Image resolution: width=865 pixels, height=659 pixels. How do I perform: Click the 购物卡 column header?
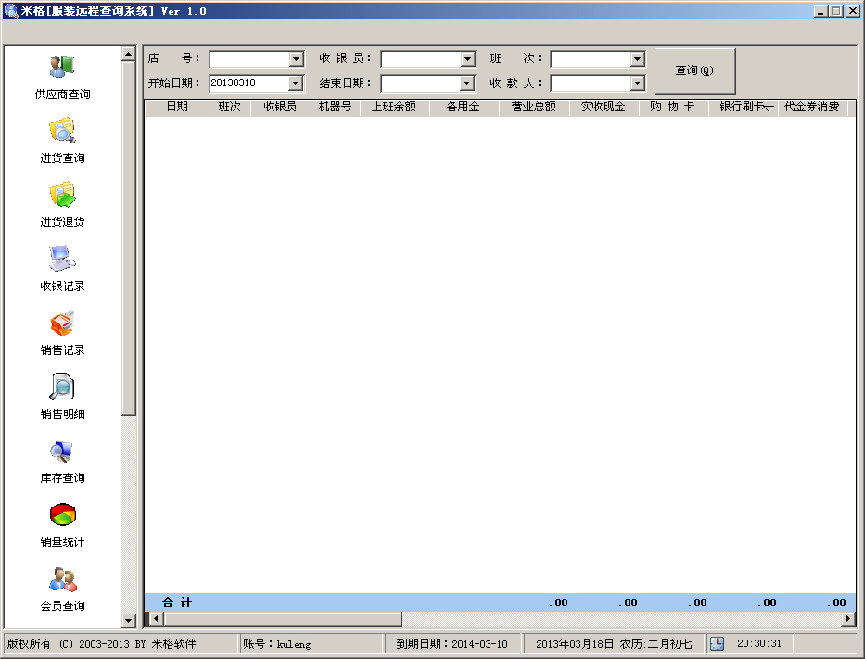672,107
